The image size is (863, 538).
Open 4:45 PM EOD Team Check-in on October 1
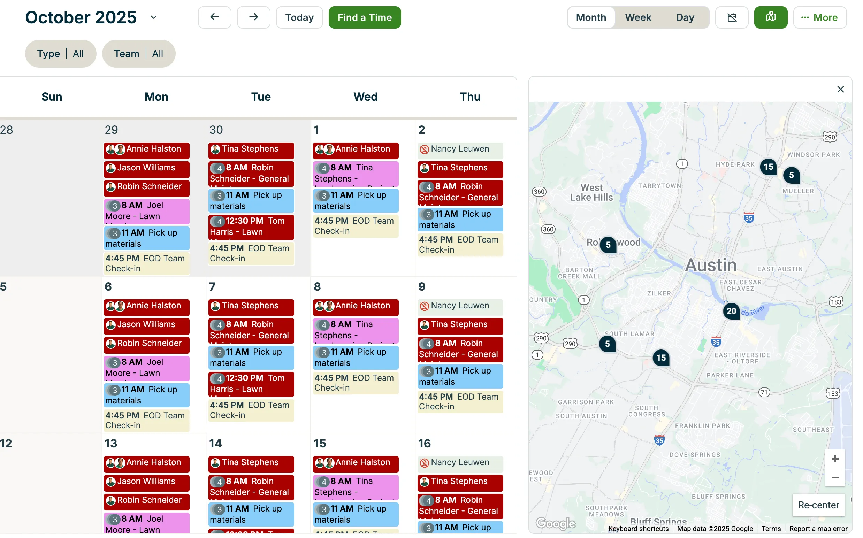click(x=356, y=226)
